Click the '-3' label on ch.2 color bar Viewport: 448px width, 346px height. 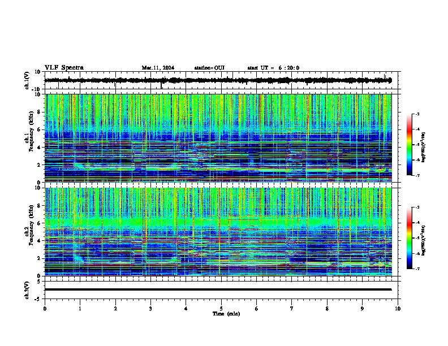point(417,207)
